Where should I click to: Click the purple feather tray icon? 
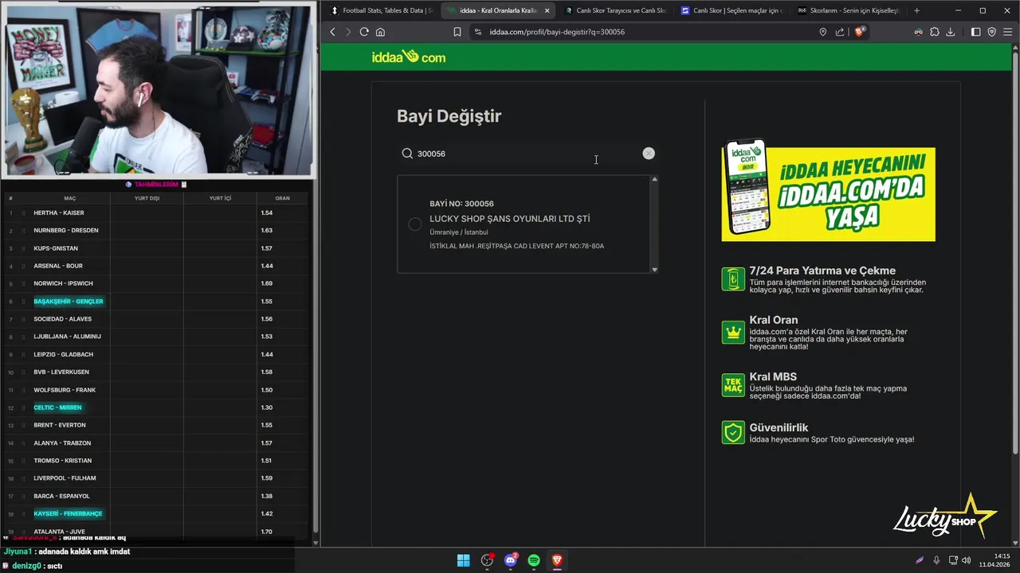(x=919, y=560)
